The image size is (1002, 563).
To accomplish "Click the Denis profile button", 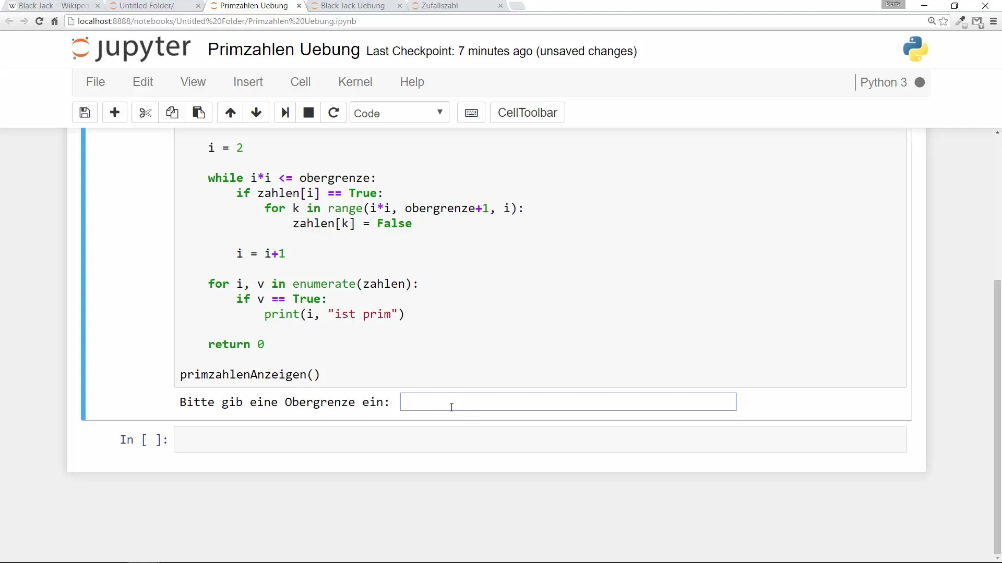I will [x=893, y=4].
